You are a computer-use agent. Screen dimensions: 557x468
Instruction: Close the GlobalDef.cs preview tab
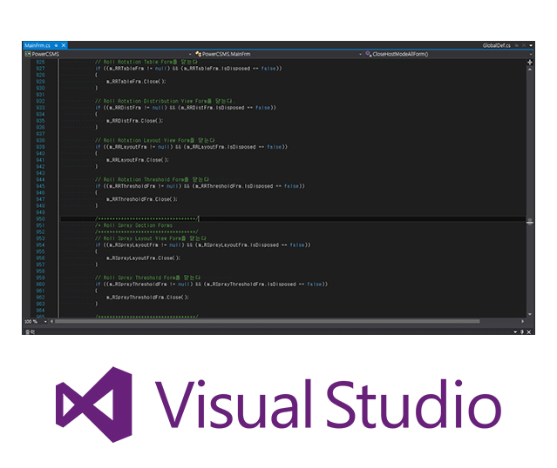524,45
